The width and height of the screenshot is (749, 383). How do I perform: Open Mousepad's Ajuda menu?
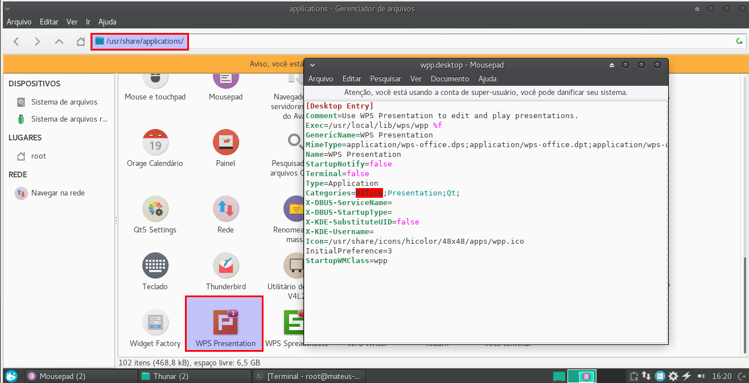pos(487,78)
